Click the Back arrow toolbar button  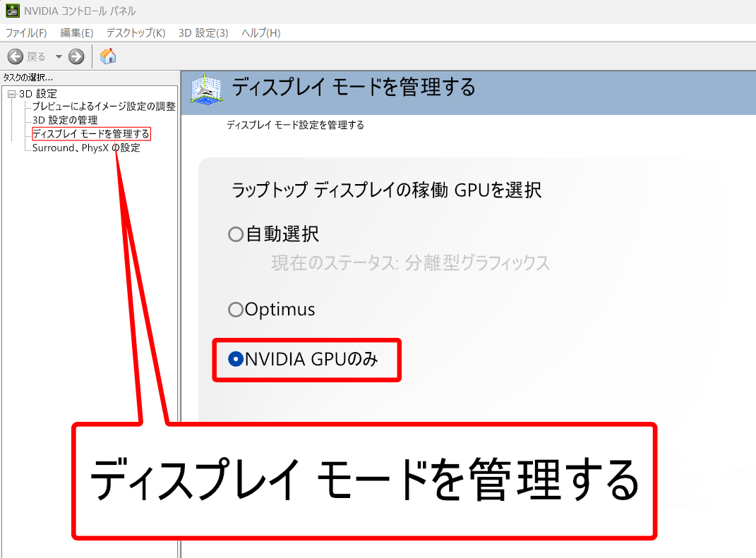click(x=16, y=56)
